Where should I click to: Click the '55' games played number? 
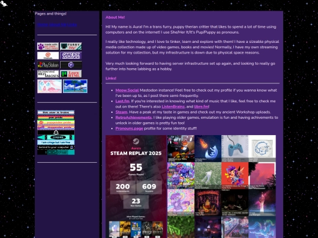point(136,167)
